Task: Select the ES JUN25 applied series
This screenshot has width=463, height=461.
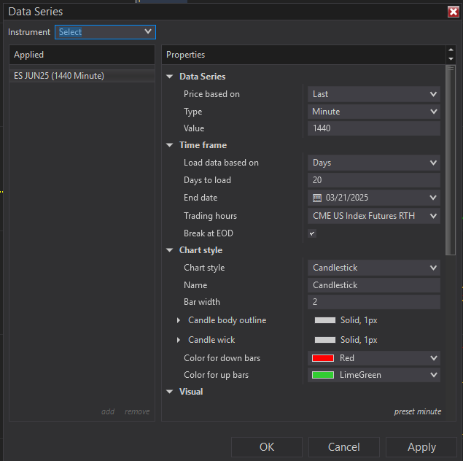Action: (59, 76)
